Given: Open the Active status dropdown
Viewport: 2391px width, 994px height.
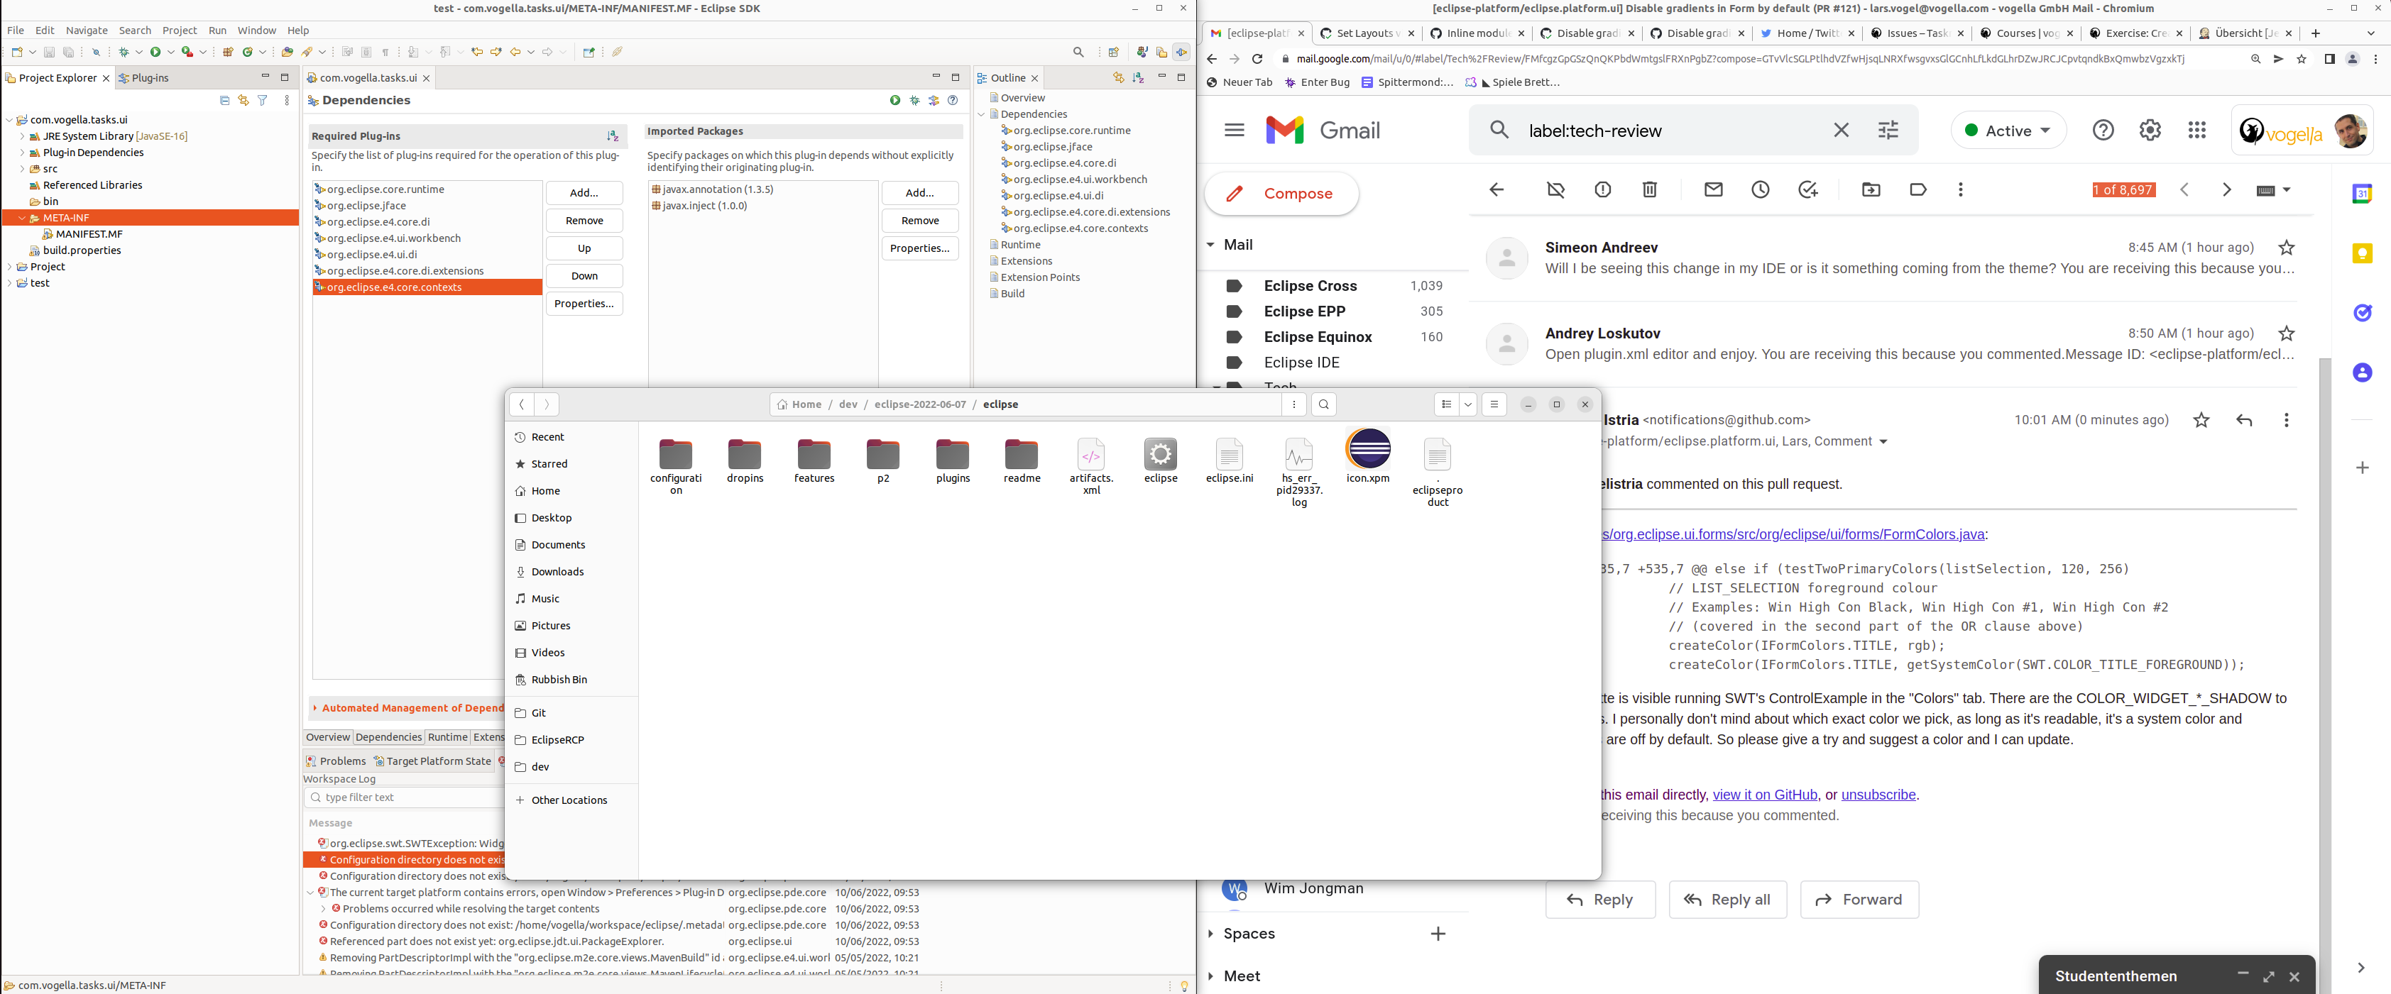Looking at the screenshot, I should pyautogui.click(x=2008, y=131).
